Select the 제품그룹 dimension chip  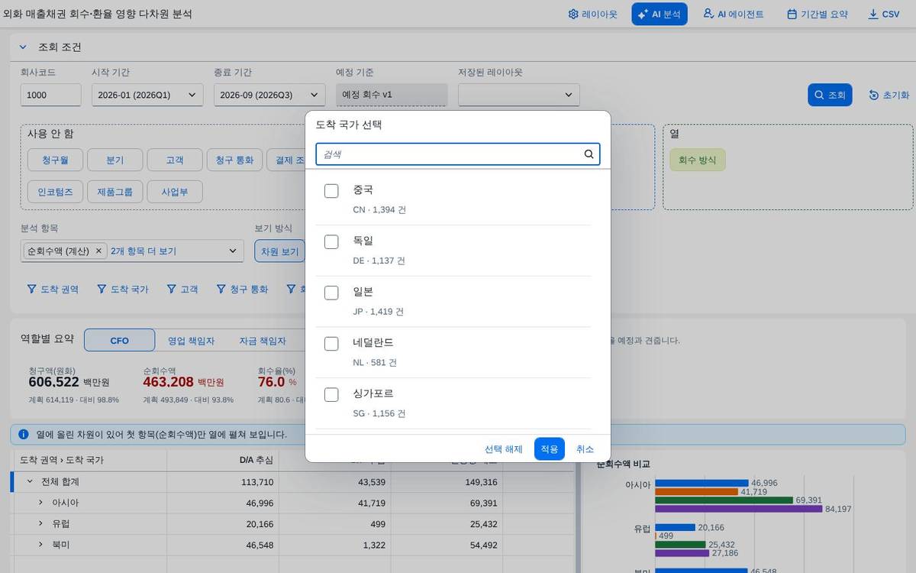tap(114, 192)
